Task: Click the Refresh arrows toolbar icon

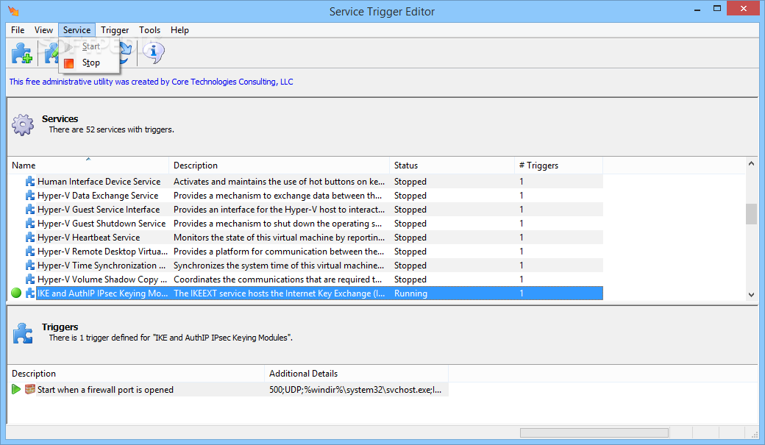Action: coord(125,53)
